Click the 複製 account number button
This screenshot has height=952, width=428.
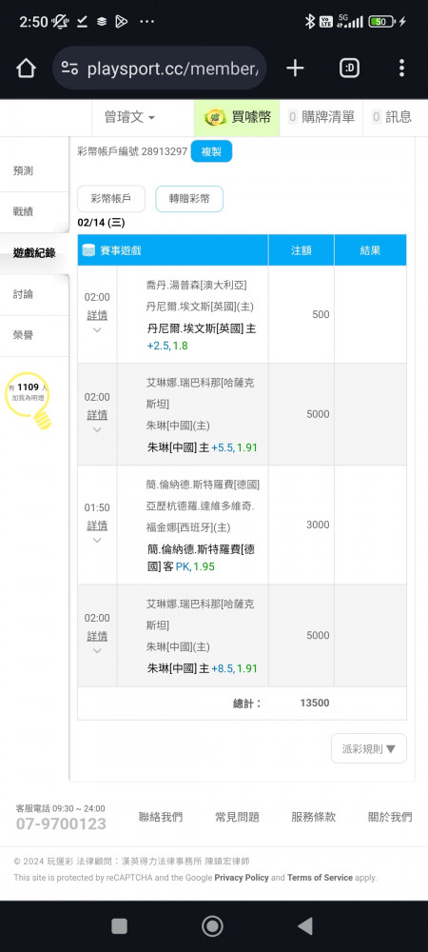tap(211, 151)
